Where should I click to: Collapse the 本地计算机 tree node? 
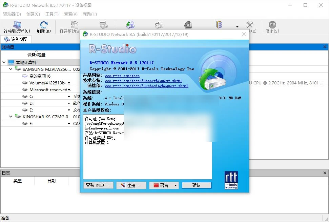point(3,62)
